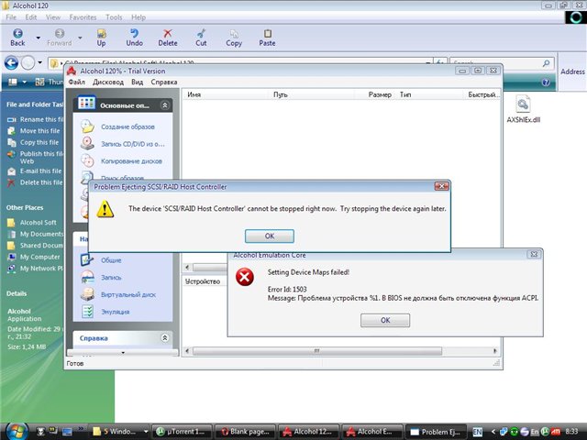Collapse the Справка sidebar section
The width and height of the screenshot is (587, 440).
tap(165, 338)
